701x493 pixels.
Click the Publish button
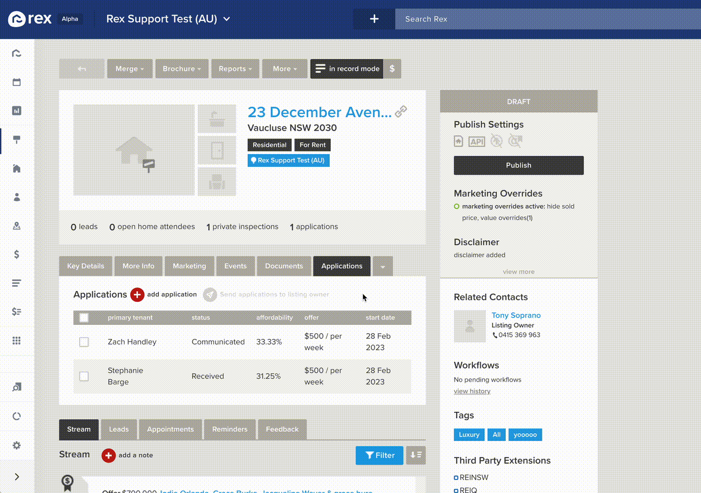518,165
